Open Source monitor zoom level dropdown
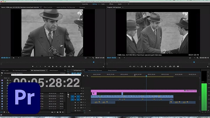 [x=16, y=58]
